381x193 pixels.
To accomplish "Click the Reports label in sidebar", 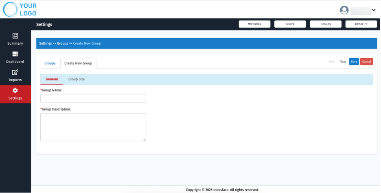I will point(15,80).
